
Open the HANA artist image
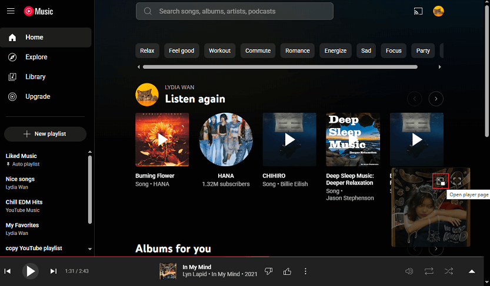click(226, 139)
